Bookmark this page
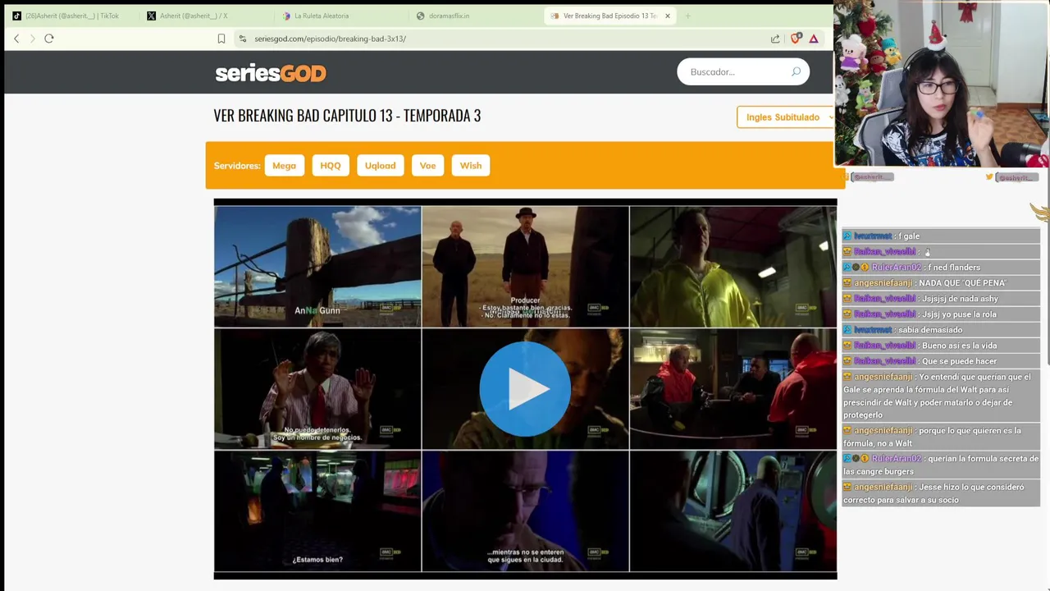This screenshot has width=1050, height=591. coord(221,39)
